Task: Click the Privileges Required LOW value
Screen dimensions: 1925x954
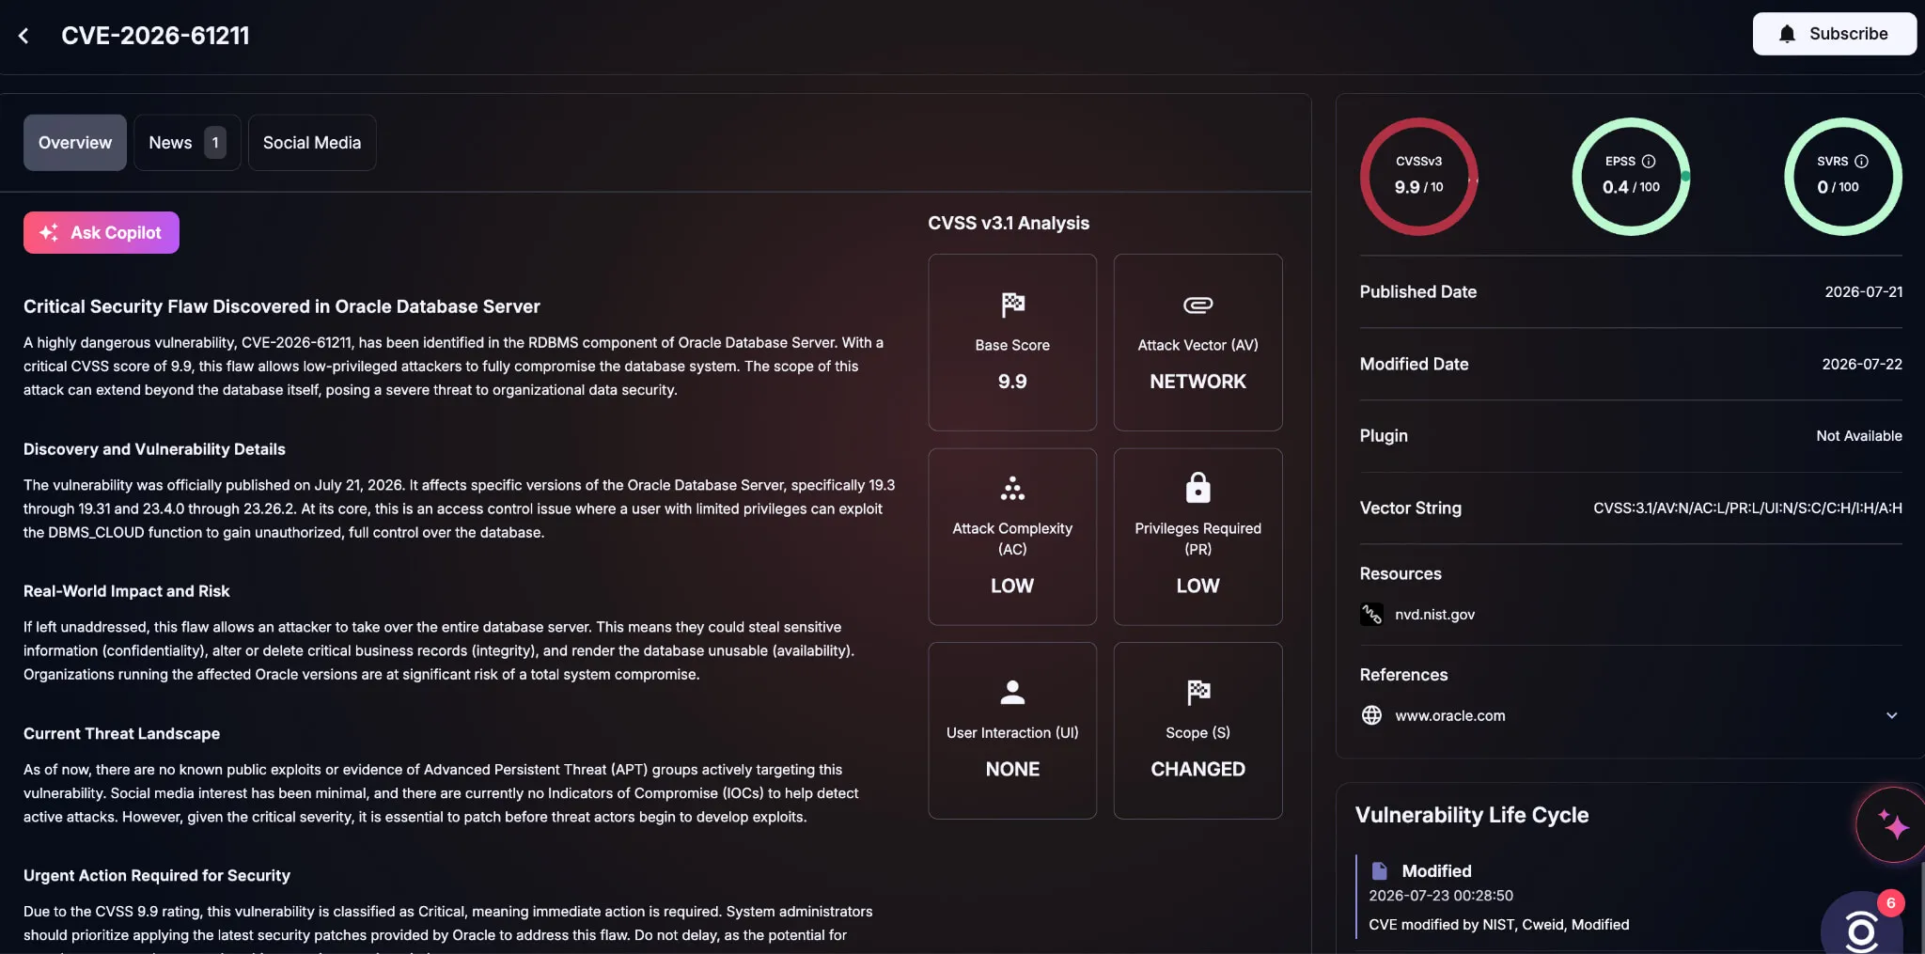Action: coord(1197,586)
